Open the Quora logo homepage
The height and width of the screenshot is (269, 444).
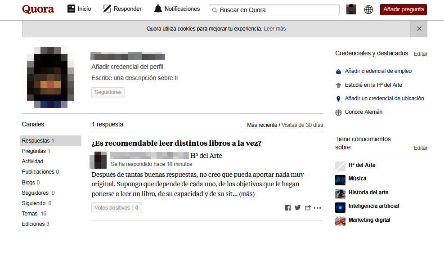(x=38, y=9)
